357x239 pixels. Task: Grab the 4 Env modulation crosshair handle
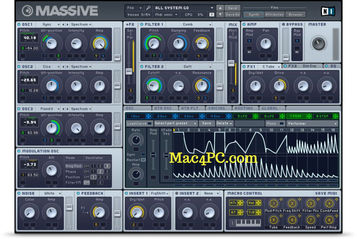(x=229, y=116)
